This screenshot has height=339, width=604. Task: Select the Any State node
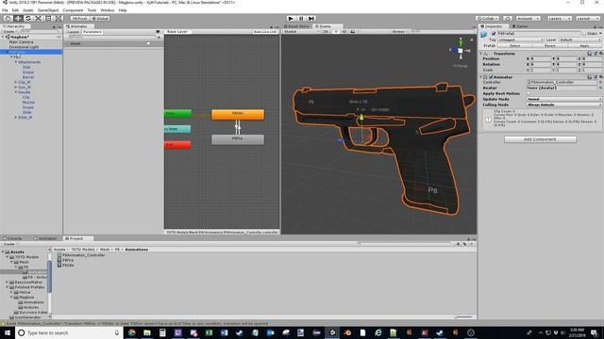coord(177,129)
